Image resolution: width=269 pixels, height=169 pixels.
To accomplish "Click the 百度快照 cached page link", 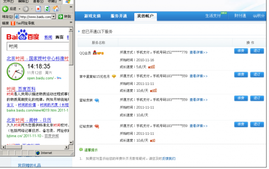I will (51, 136).
